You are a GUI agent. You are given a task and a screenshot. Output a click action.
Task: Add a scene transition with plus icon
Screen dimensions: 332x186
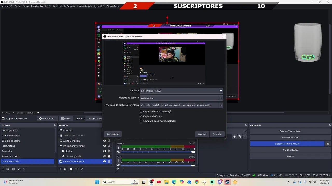point(234,137)
